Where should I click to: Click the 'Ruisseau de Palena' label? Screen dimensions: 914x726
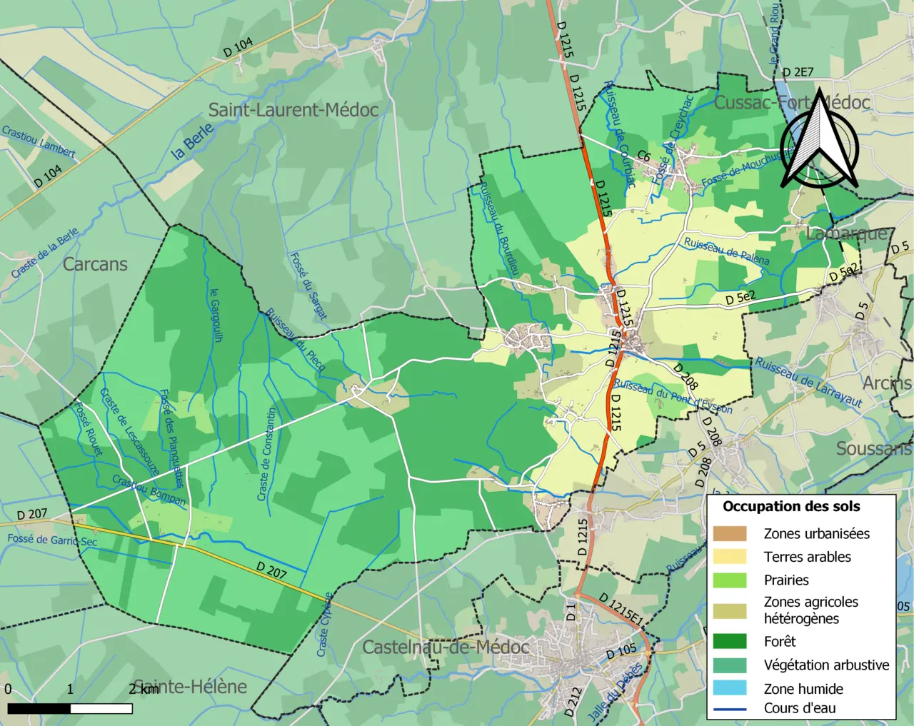(x=727, y=251)
